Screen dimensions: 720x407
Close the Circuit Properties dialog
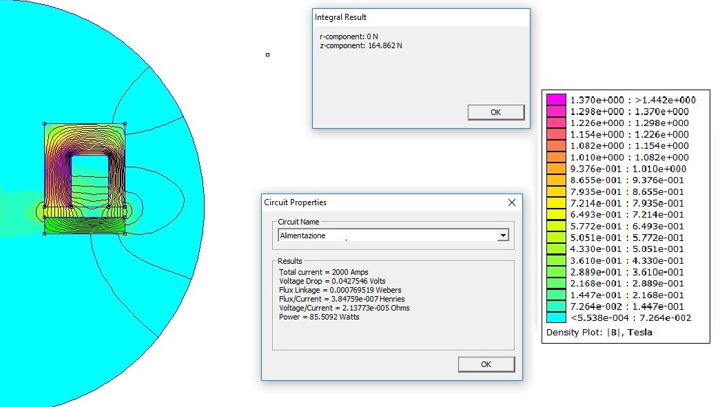coord(512,202)
